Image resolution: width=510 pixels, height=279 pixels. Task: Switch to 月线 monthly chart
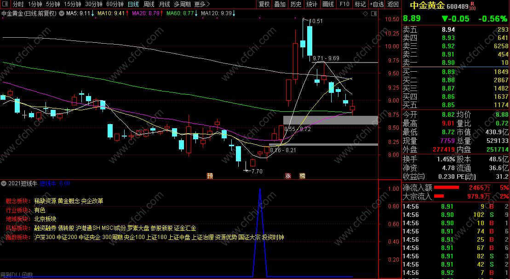[x=164, y=4]
